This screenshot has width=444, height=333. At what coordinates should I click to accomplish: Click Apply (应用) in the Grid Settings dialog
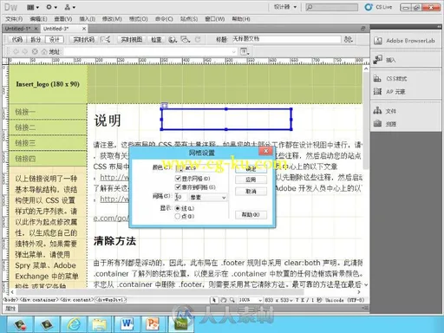pyautogui.click(x=251, y=180)
